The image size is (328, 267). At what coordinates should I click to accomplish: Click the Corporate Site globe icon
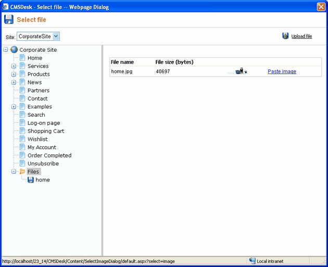(x=14, y=50)
